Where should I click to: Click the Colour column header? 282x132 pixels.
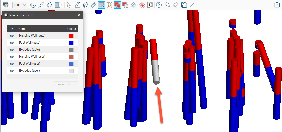point(72,29)
